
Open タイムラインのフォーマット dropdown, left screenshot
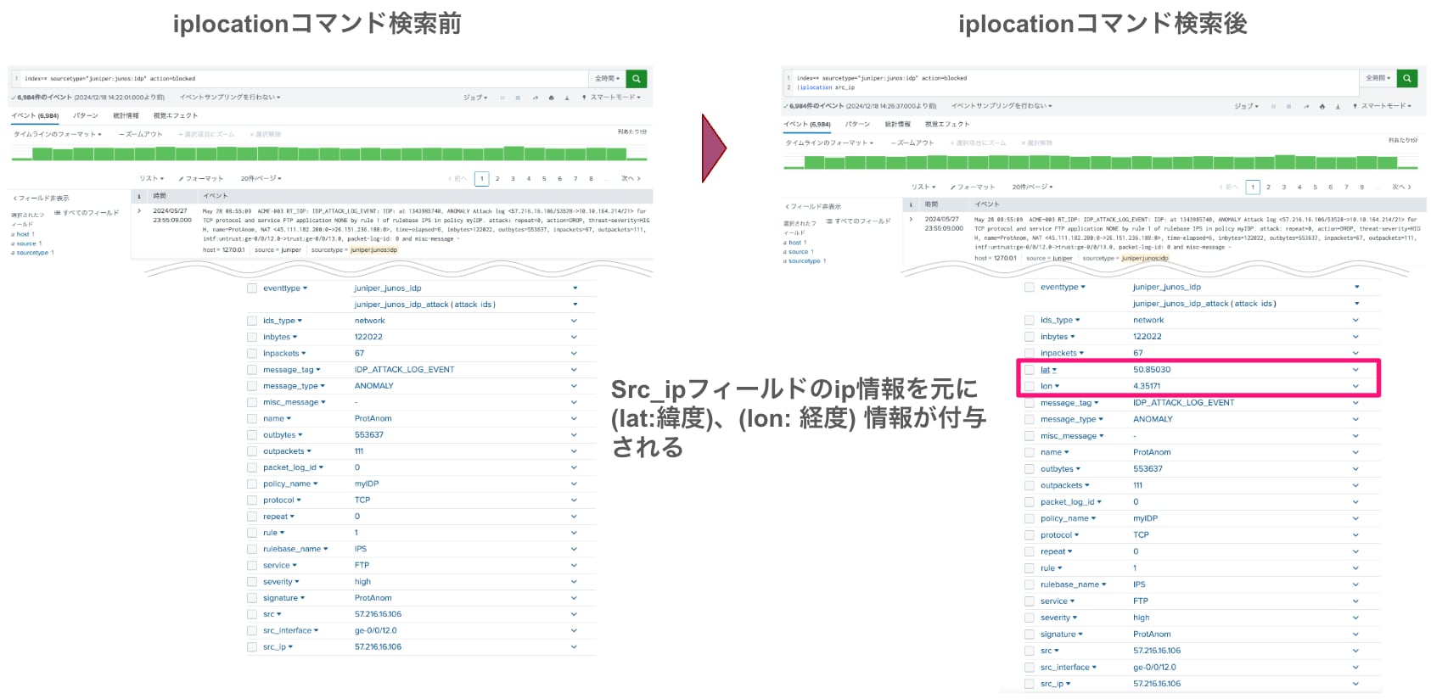point(58,134)
